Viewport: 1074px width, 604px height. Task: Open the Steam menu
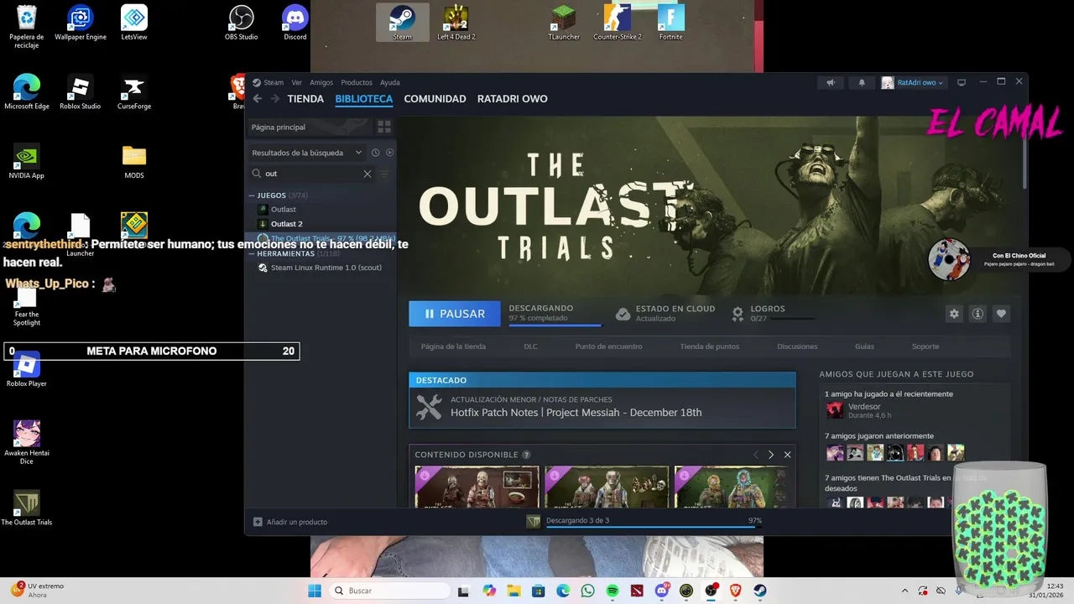click(274, 82)
